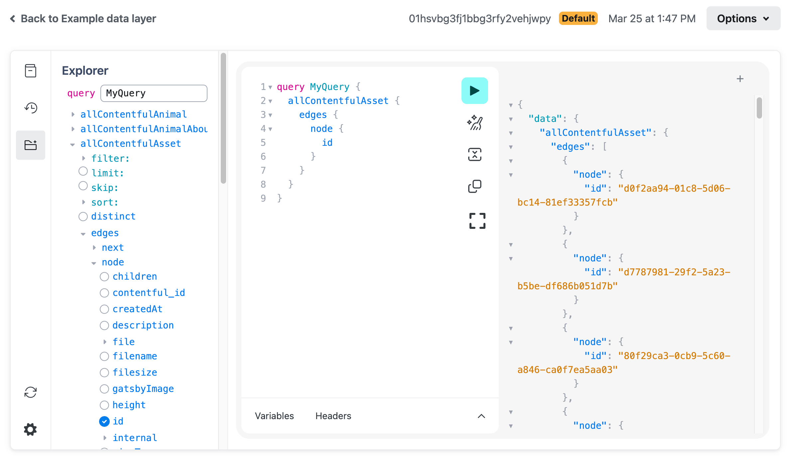
Task: Open the Headers tab
Action: coord(333,416)
